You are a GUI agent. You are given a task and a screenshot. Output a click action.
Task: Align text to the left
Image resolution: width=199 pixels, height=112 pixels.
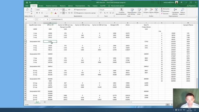(61, 13)
